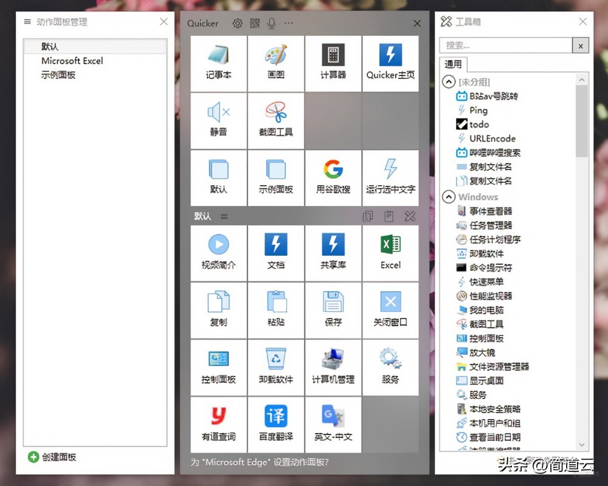Click the search input field in the toolbox
This screenshot has height=486, width=608.
(505, 45)
